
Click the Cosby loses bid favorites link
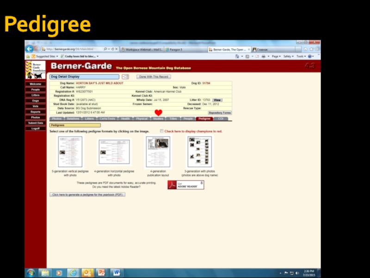click(80, 57)
